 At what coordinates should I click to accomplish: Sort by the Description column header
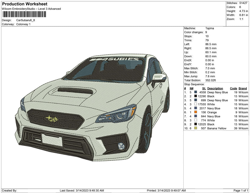click(x=215, y=88)
